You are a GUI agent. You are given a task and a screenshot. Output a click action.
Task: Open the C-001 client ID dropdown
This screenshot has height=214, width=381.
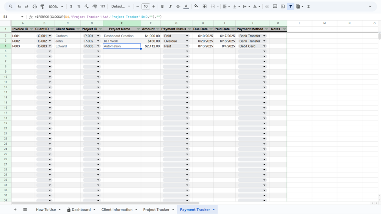pos(50,36)
